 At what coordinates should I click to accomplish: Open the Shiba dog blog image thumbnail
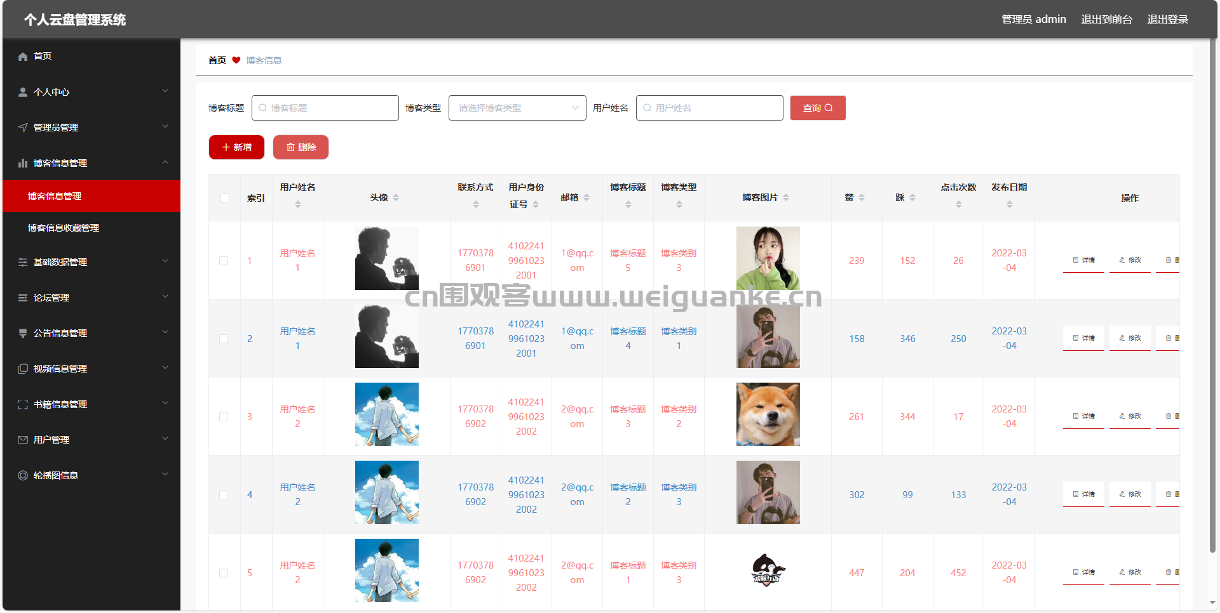tap(768, 414)
